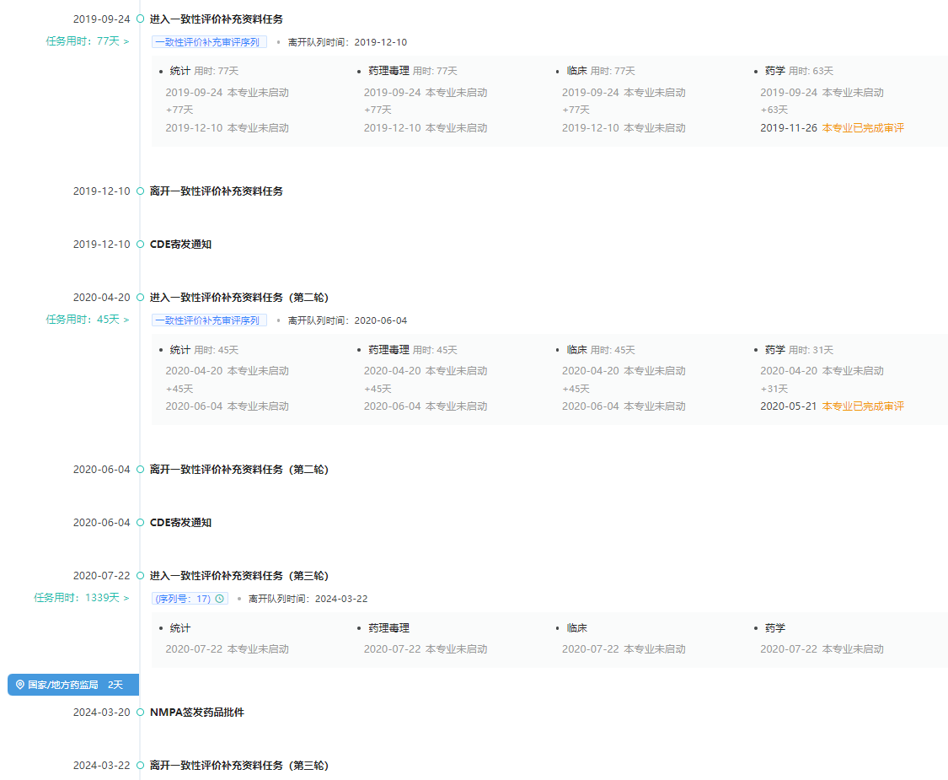Click the timeline node for 2020-04-20
948x780 pixels.
pos(140,297)
